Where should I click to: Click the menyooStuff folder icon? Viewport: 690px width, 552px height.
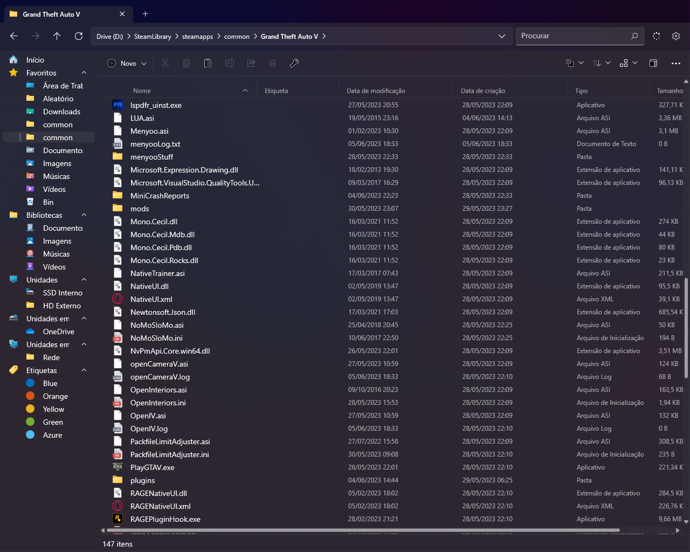[118, 157]
